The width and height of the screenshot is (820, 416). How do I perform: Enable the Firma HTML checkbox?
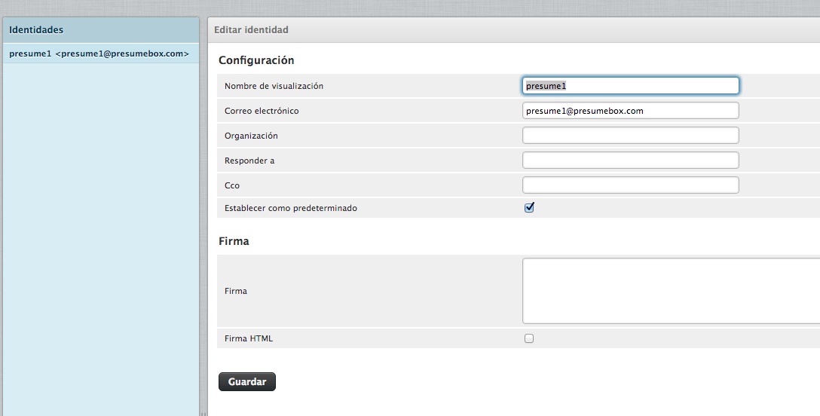tap(529, 338)
